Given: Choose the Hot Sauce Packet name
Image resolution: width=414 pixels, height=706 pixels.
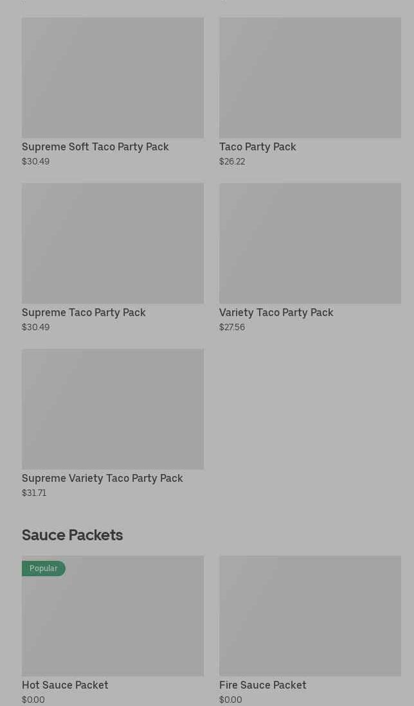Looking at the screenshot, I should (65, 685).
